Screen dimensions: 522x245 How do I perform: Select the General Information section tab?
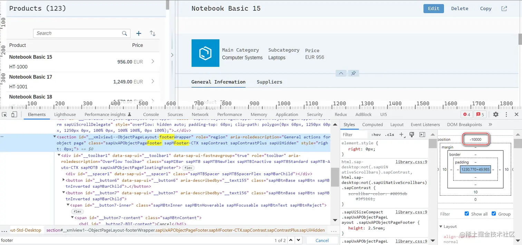[x=219, y=82]
